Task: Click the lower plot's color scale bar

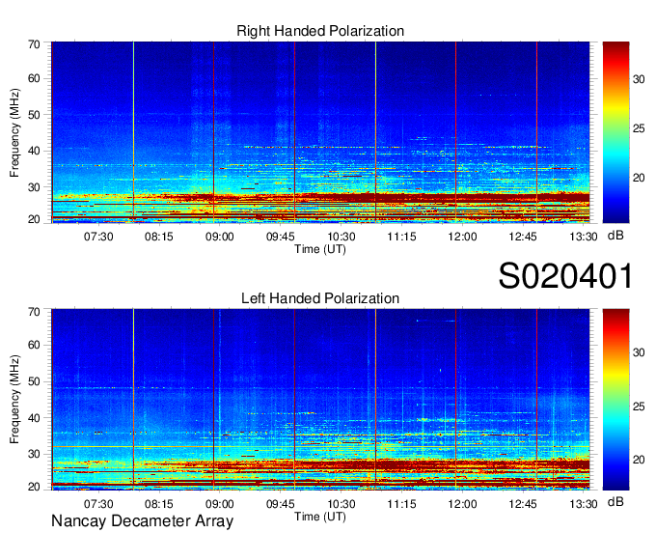Action: 615,400
